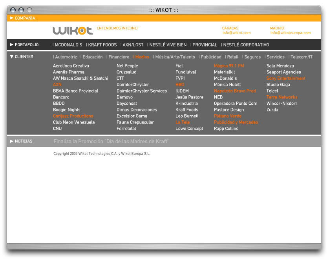This screenshot has width=329, height=262.
Task: Click the Rapp Collins client name
Action: 226,129
